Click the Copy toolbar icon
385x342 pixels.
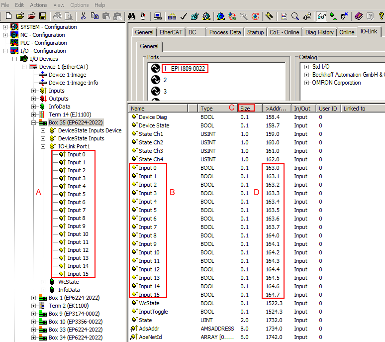pos(95,16)
